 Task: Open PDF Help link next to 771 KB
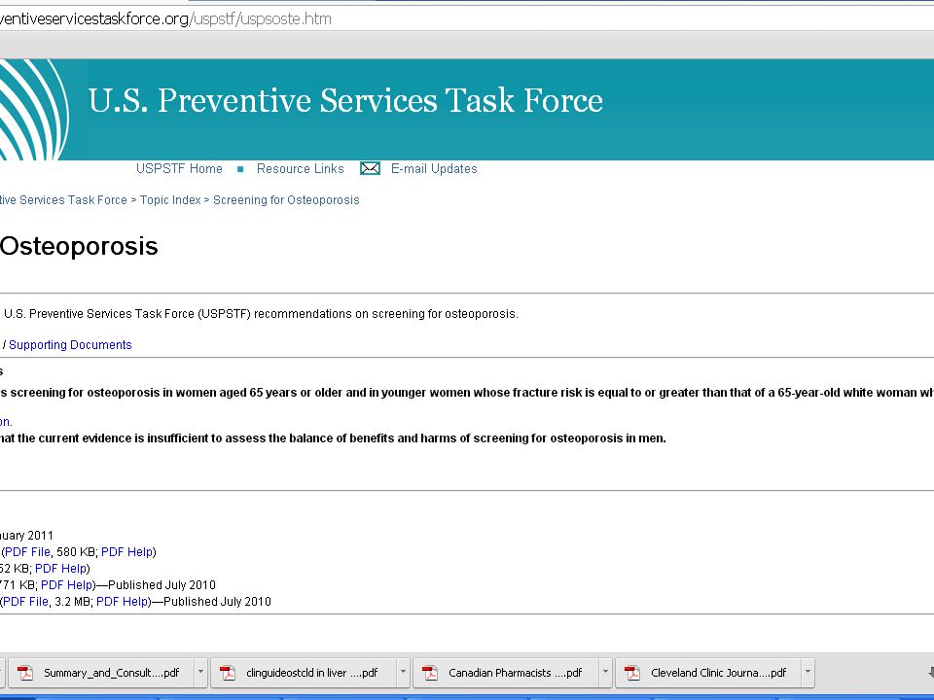click(x=66, y=585)
